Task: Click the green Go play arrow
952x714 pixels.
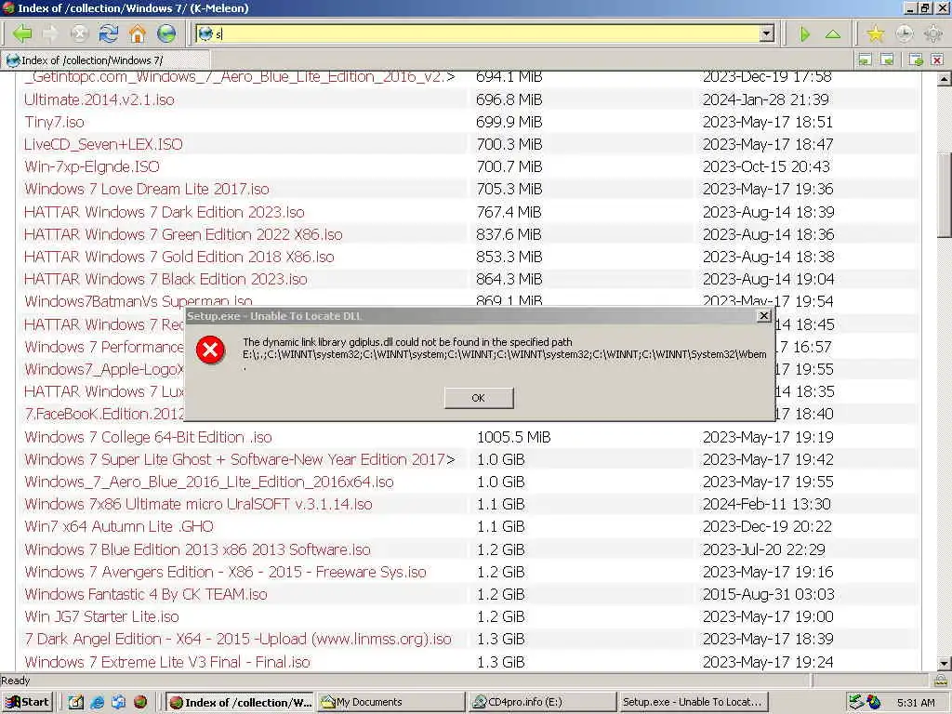Action: pos(805,34)
